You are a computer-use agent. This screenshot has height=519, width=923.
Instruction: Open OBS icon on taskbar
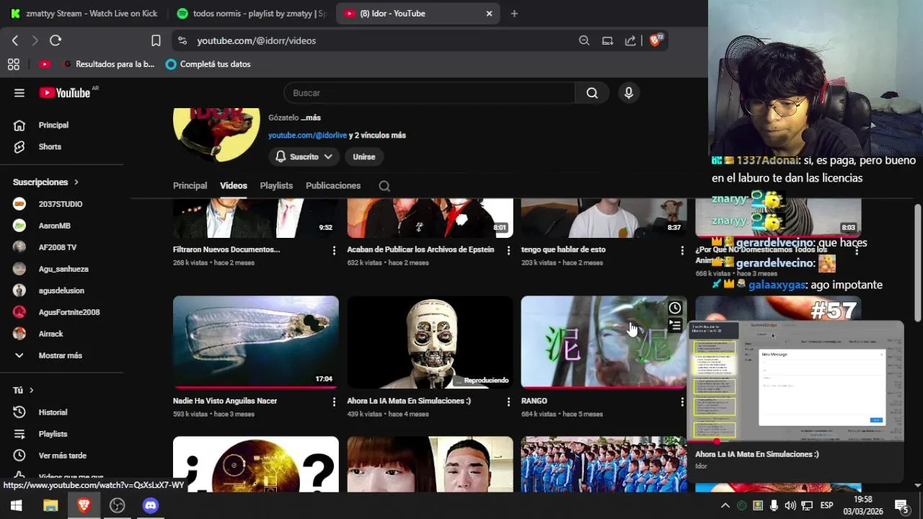pos(117,505)
